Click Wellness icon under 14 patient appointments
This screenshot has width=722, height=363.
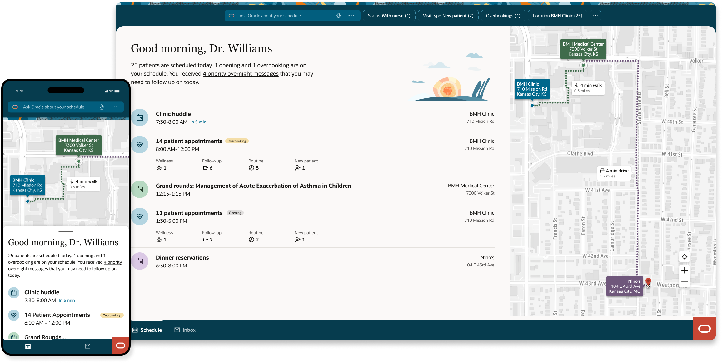coord(159,168)
